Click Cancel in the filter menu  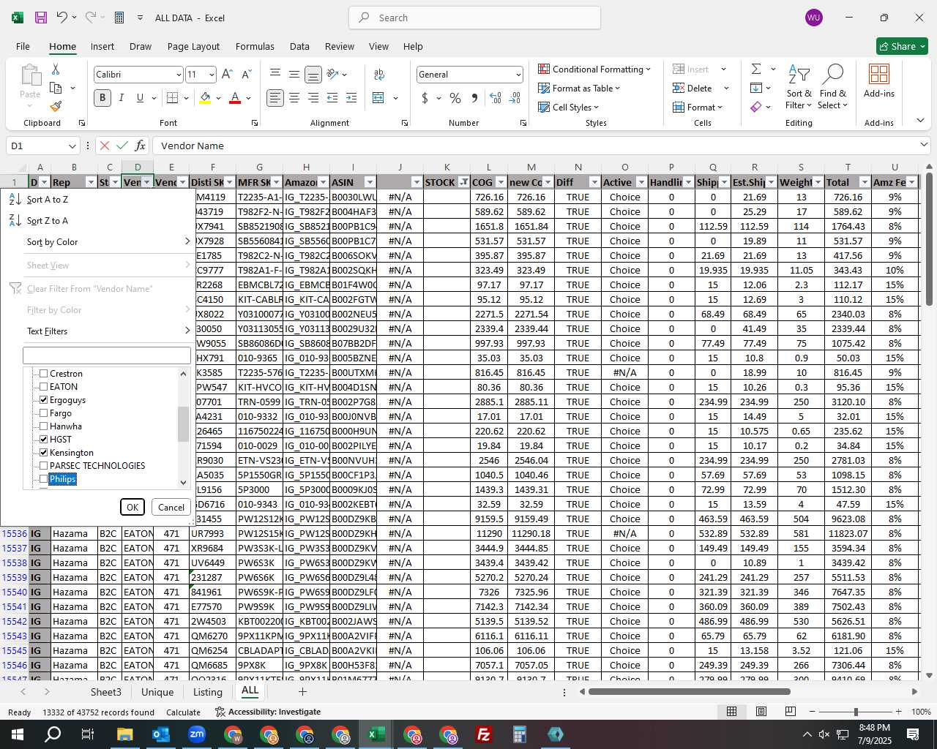click(x=171, y=507)
